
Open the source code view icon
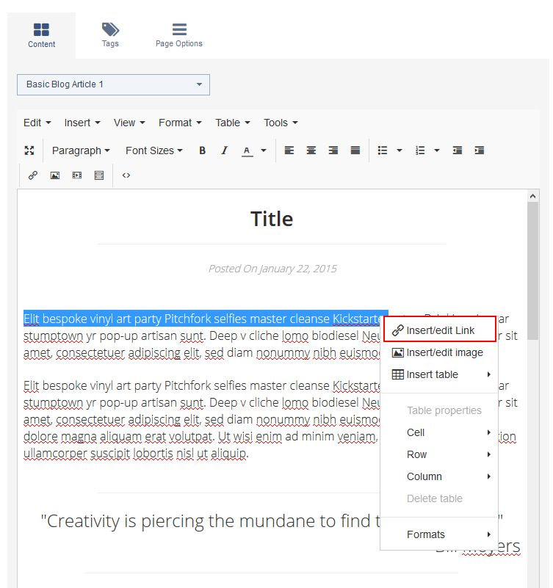point(126,175)
